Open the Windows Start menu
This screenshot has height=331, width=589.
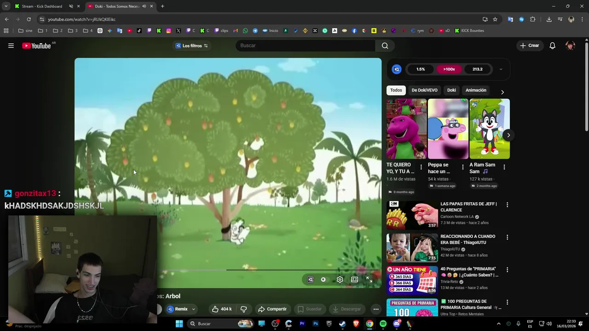pyautogui.click(x=179, y=324)
